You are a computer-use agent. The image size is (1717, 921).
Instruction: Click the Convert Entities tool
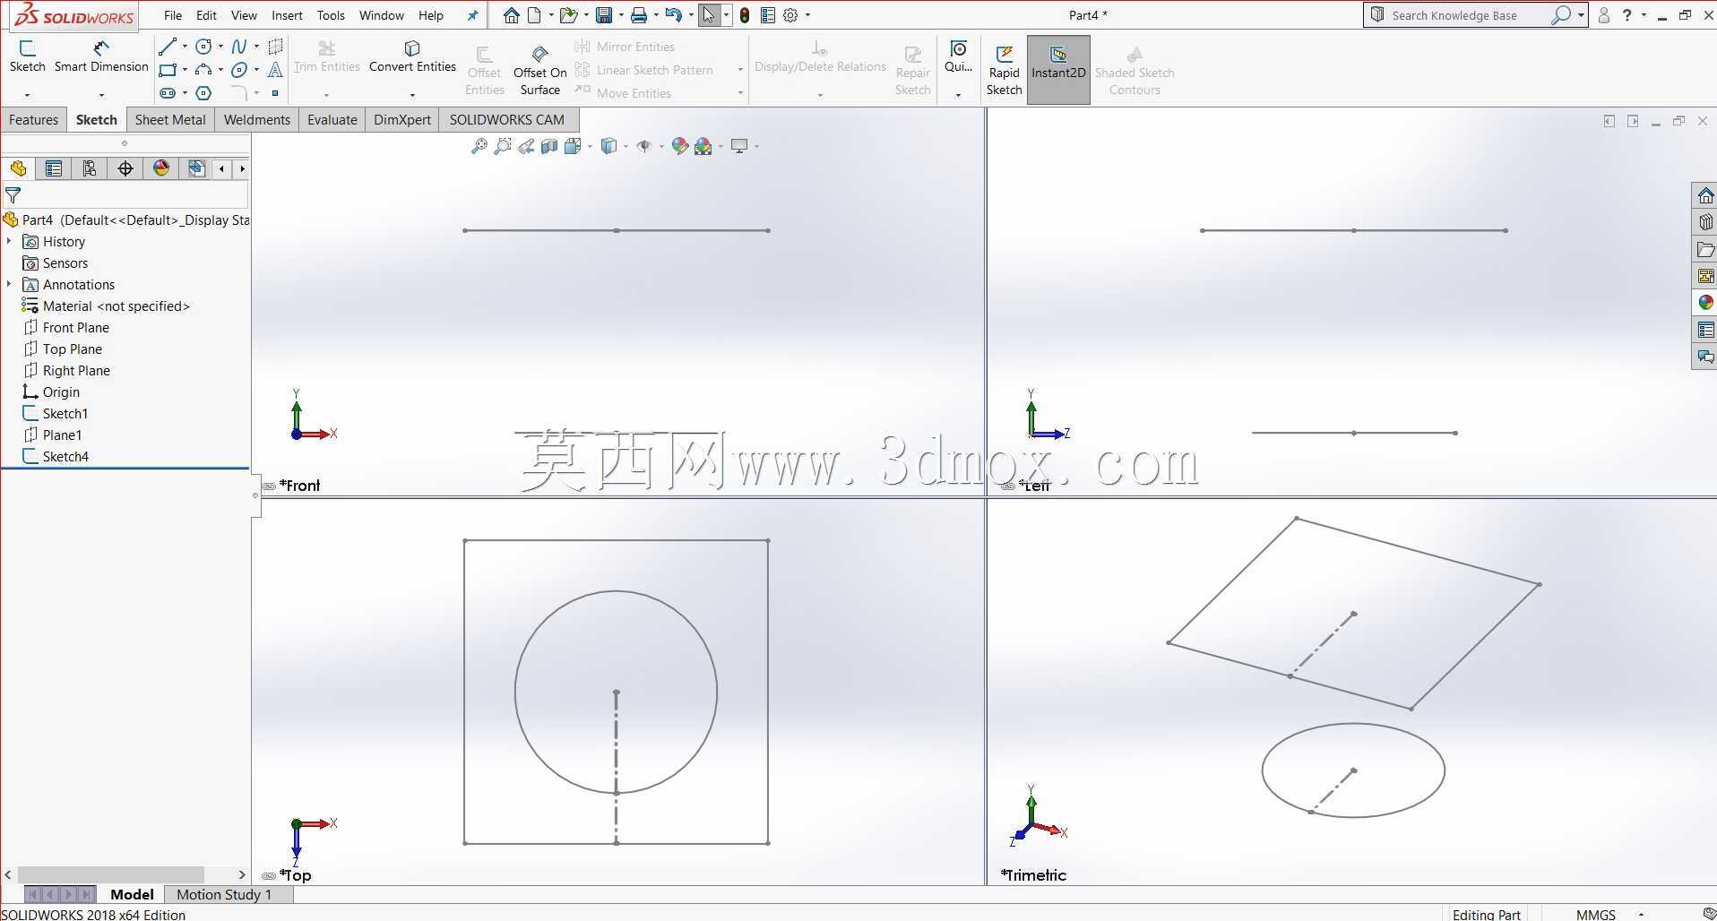412,57
